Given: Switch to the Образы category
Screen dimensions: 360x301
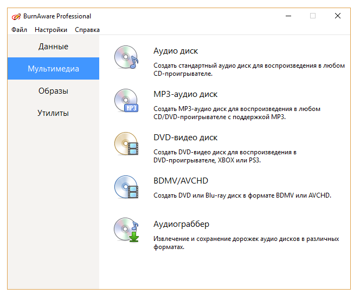Looking at the screenshot, I should [53, 91].
